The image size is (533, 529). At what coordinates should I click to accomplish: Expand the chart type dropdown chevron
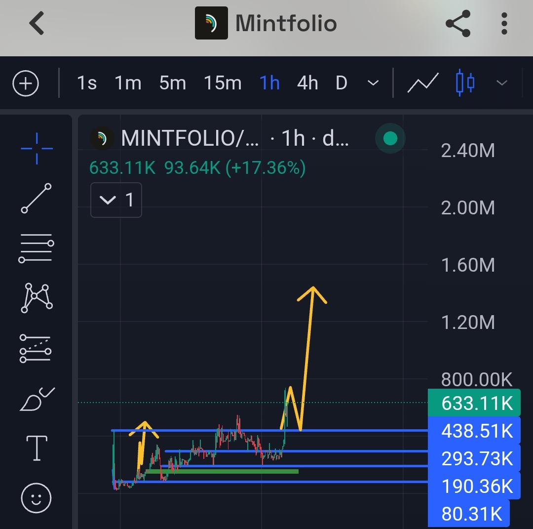point(502,82)
